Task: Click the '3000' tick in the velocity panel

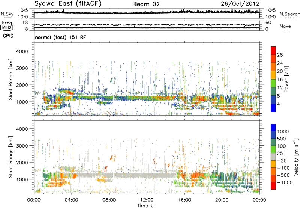Action: 22,146
